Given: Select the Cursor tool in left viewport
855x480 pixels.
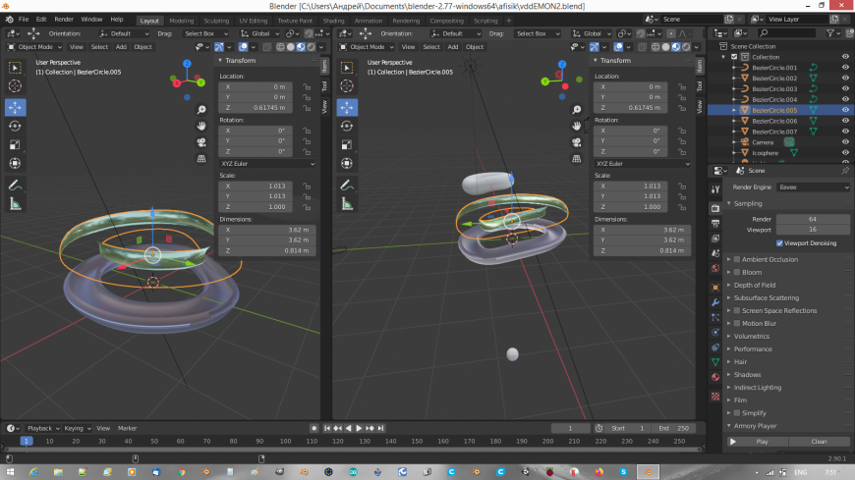Looking at the screenshot, I should click(15, 86).
